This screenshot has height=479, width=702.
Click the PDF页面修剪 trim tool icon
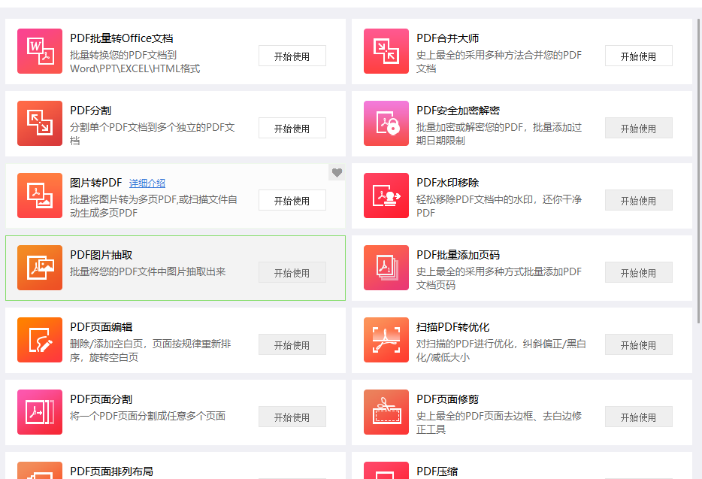pos(386,412)
